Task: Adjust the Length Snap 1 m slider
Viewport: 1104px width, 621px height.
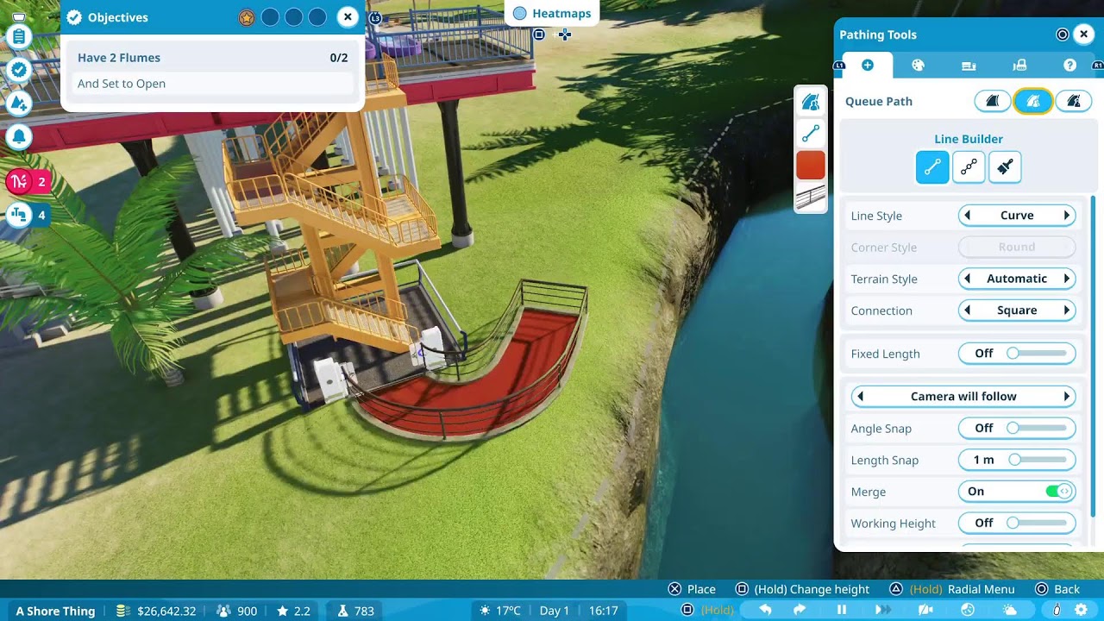Action: pyautogui.click(x=1017, y=460)
